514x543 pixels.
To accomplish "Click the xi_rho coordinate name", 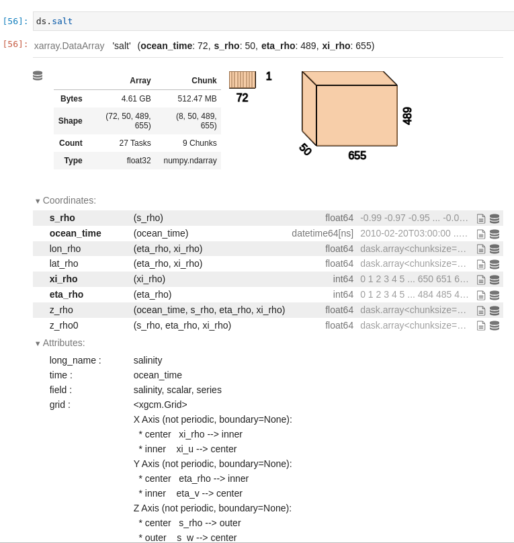I will tap(63, 279).
